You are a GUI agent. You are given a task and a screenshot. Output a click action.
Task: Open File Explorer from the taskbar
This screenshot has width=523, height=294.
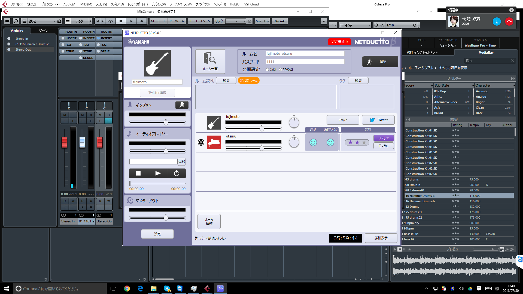[x=154, y=289]
